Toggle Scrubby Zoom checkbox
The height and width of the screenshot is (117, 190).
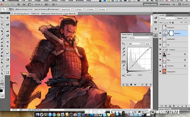pyautogui.click(x=48, y=9)
